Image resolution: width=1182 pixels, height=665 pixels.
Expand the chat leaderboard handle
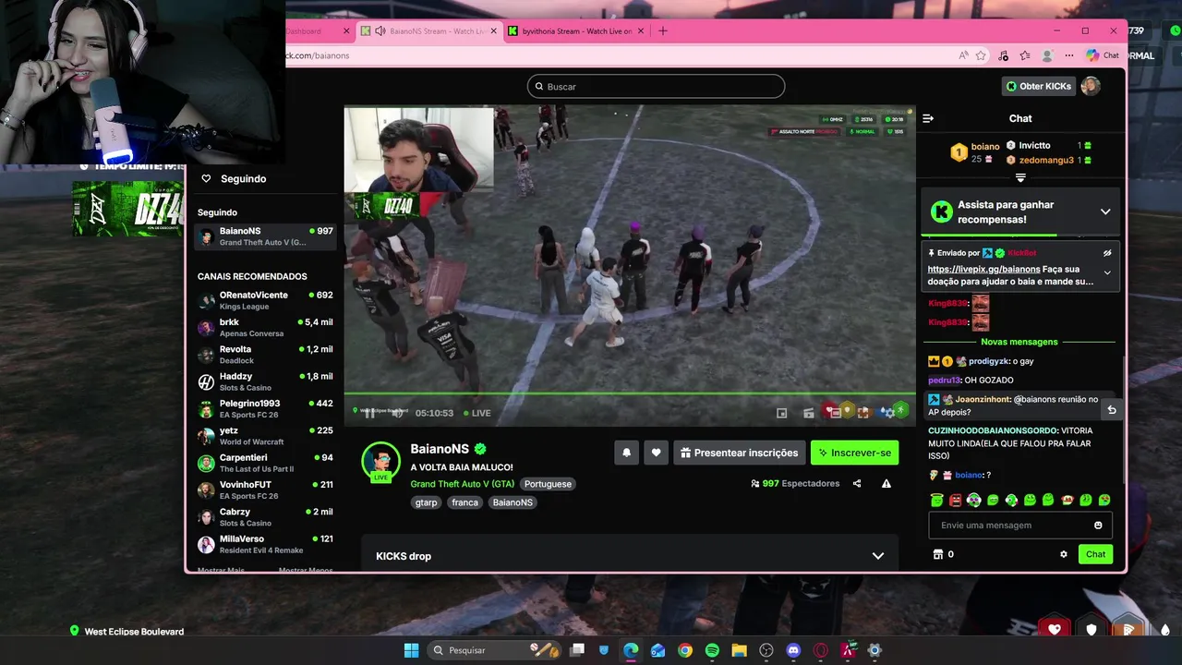click(x=1020, y=177)
